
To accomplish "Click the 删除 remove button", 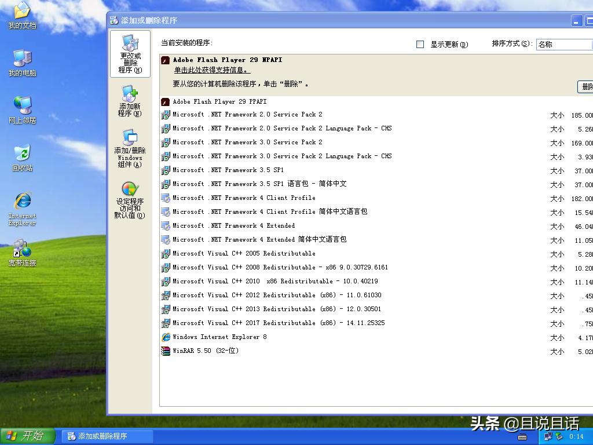I will (587, 86).
